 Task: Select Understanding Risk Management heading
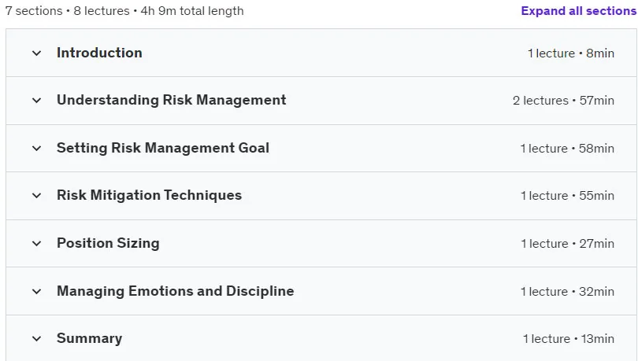[x=171, y=101]
